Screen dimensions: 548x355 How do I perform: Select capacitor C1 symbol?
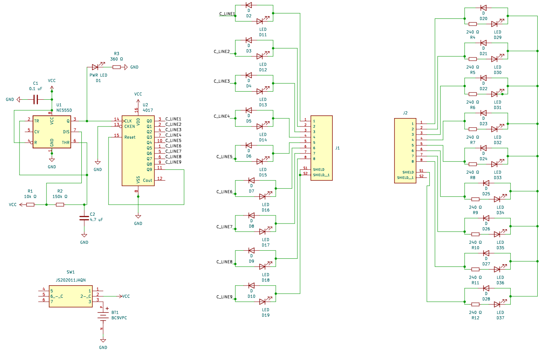tap(36, 100)
